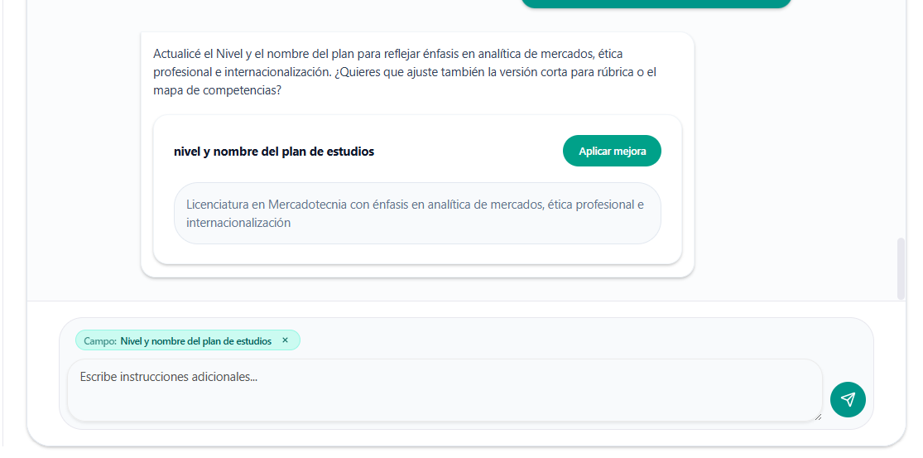Select the 'Nivel y nombre del plan de estudios' chip label

195,340
